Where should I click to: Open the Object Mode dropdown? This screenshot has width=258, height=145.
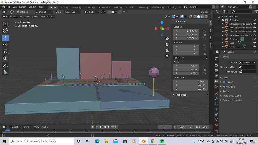click(12, 17)
